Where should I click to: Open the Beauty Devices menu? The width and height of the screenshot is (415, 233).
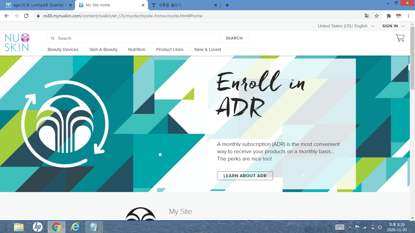[x=63, y=49]
